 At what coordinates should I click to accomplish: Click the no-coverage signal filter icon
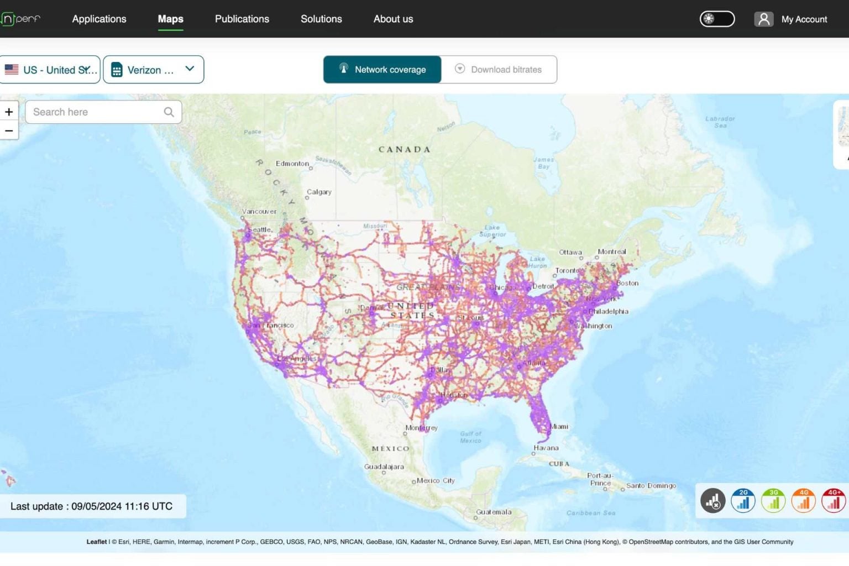tap(712, 501)
